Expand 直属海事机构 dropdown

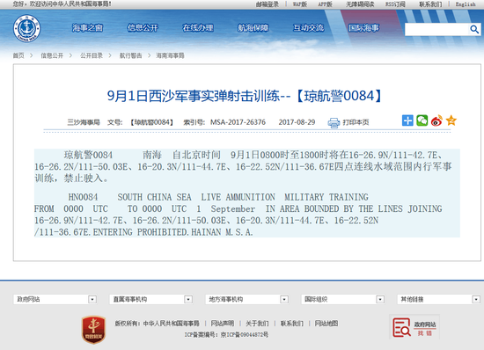click(151, 299)
